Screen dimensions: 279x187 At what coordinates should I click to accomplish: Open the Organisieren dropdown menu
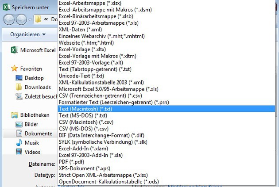point(28,34)
